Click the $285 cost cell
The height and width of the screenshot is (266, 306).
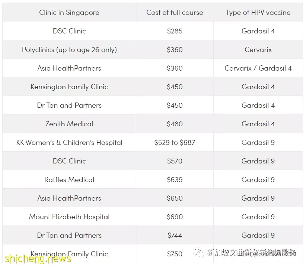coord(175,31)
